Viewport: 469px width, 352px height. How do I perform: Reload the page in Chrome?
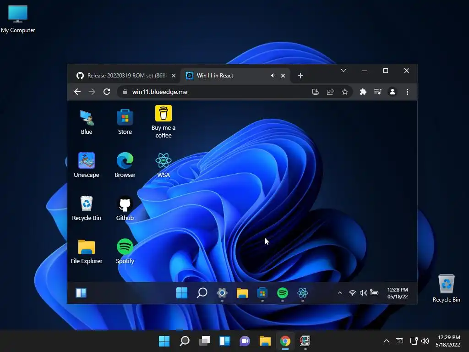[x=107, y=92]
